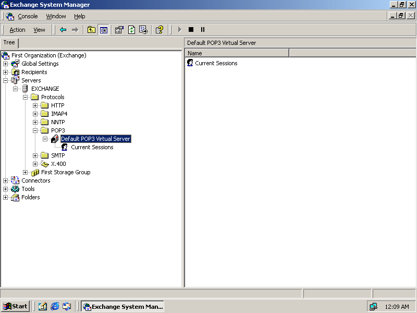This screenshot has height=313, width=417.
Task: Open Properties from the toolbar icon
Action: 119,30
